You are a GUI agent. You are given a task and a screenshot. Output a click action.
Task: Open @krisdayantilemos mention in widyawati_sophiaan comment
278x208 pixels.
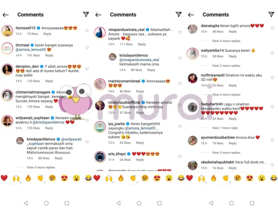click(48, 122)
